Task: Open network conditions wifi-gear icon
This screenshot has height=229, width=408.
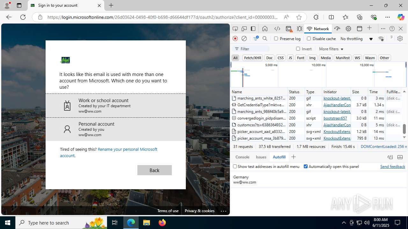Action: pyautogui.click(x=381, y=38)
